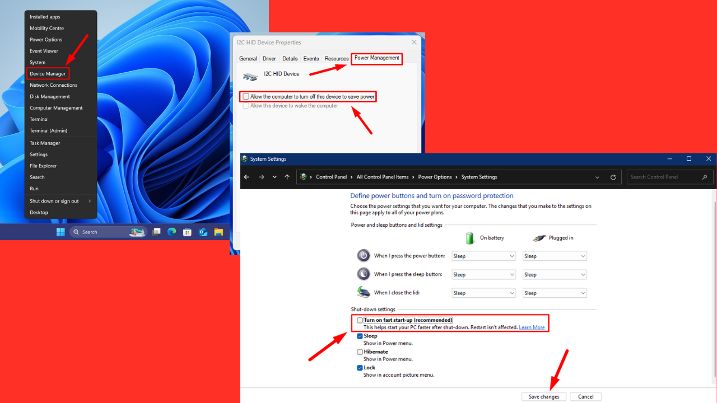717x403 pixels.
Task: Click the Cancel button
Action: click(x=586, y=396)
